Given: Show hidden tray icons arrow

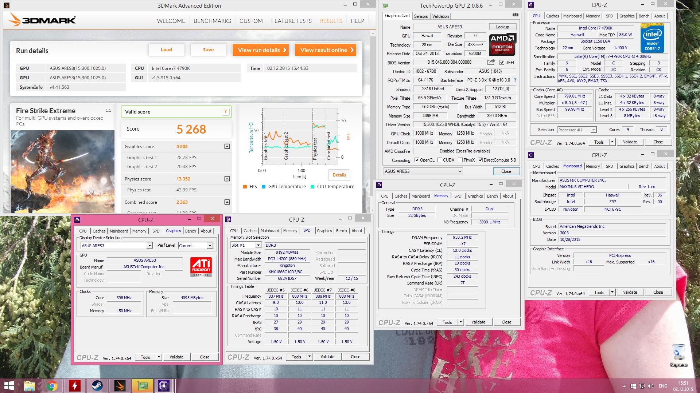Looking at the screenshot, I should point(624,386).
